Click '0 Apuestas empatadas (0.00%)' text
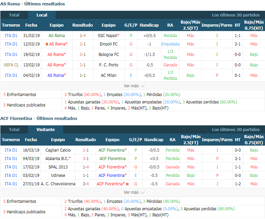265x219 pixels. pos(150,209)
